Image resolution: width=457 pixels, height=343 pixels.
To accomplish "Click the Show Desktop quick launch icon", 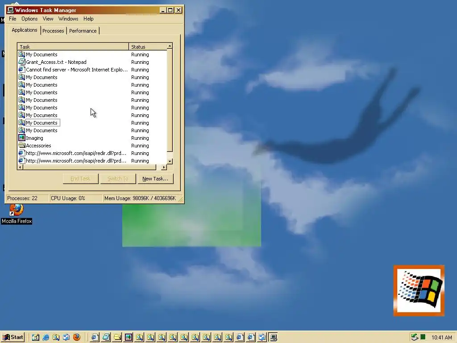I will pos(36,338).
